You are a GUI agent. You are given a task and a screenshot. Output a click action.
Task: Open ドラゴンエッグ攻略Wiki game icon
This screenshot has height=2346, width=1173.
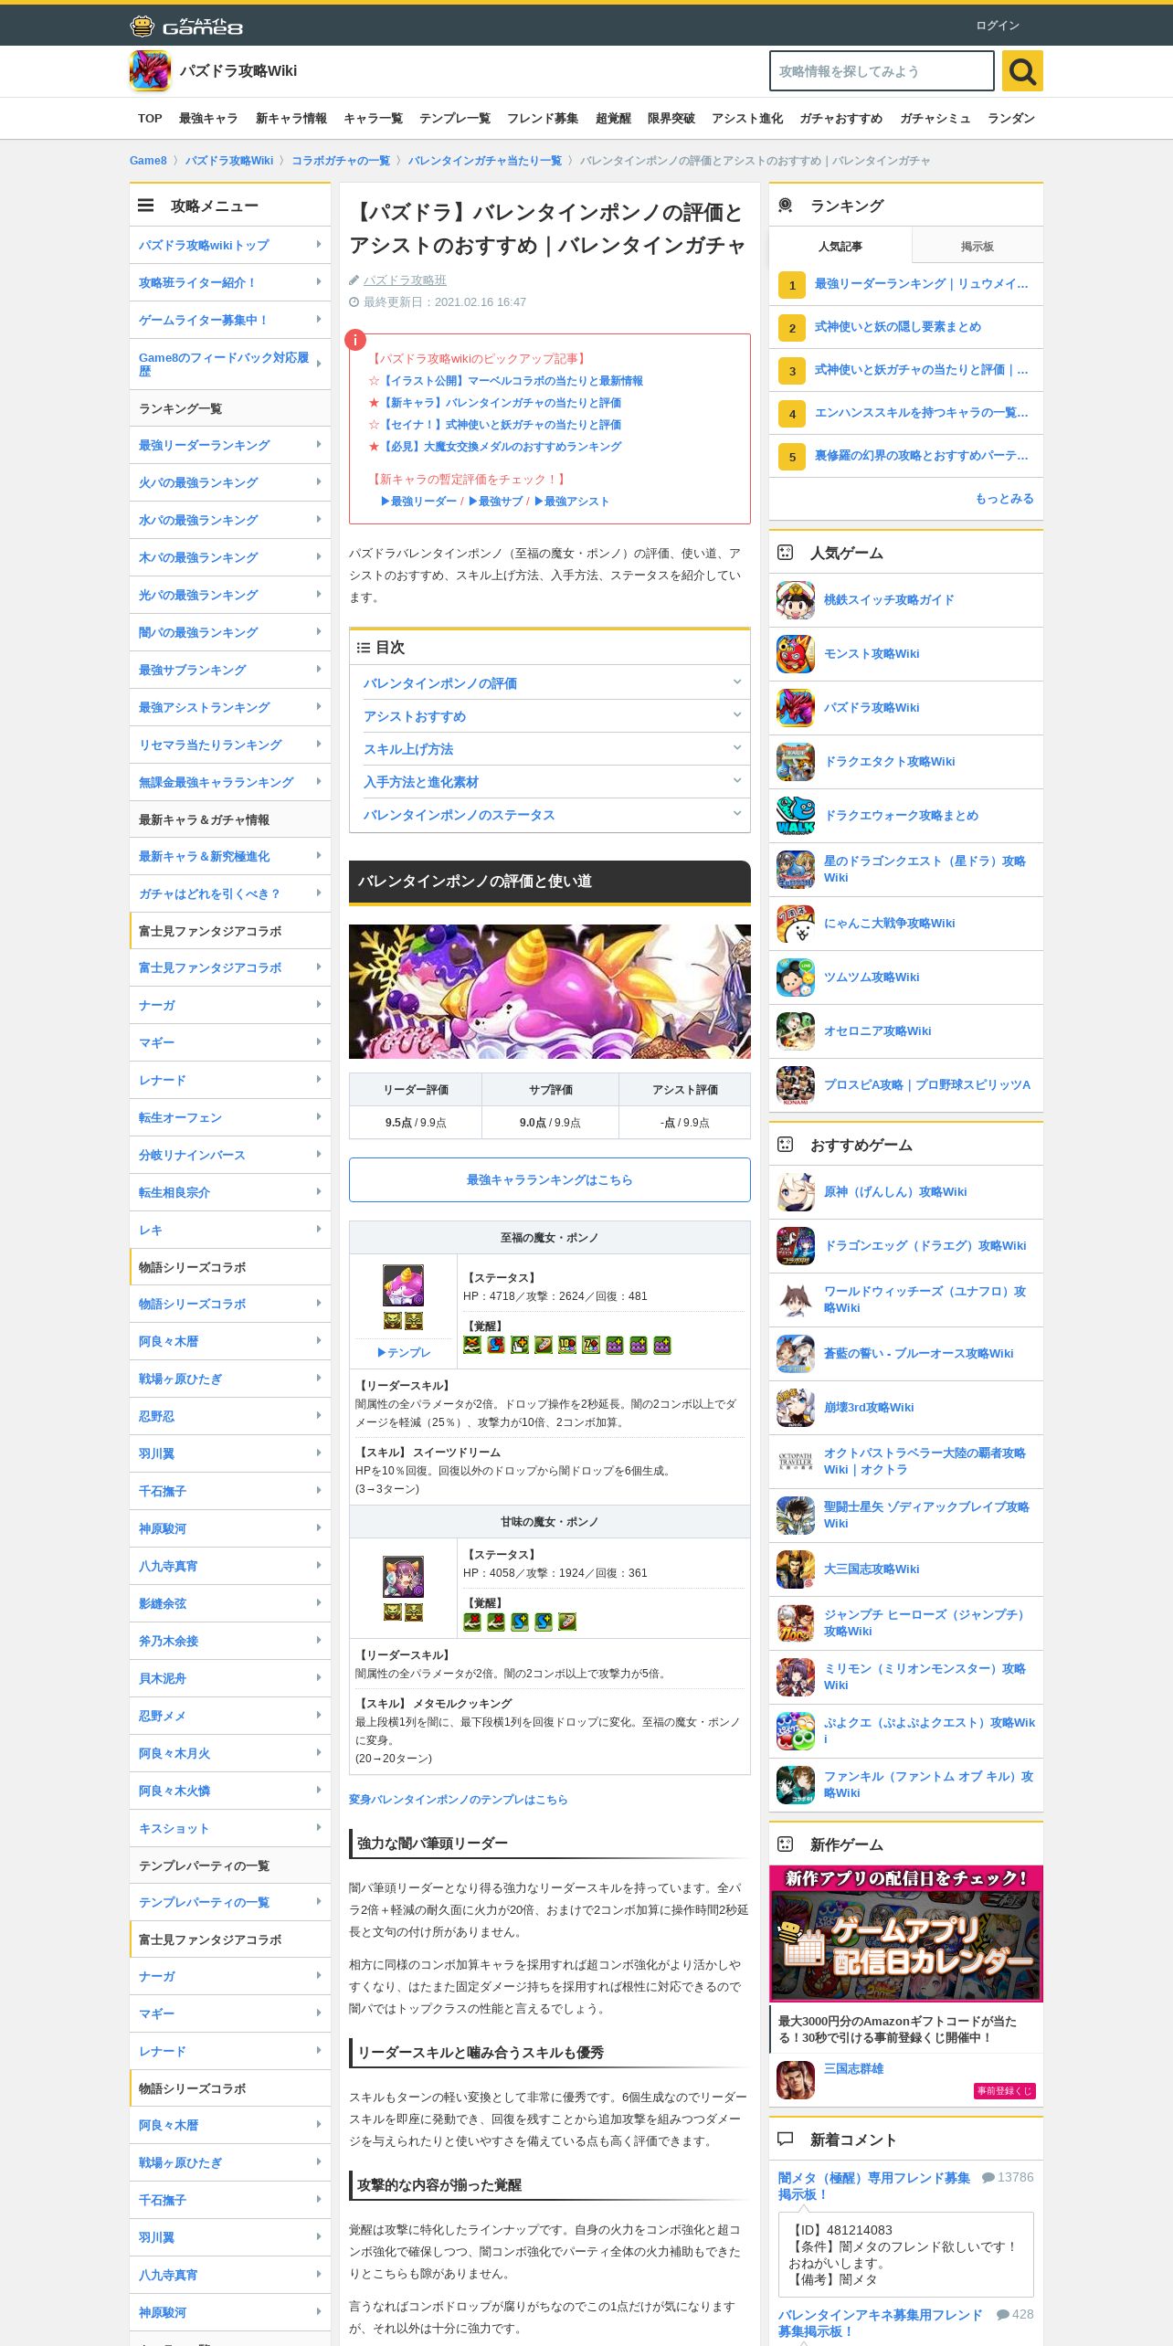795,1246
